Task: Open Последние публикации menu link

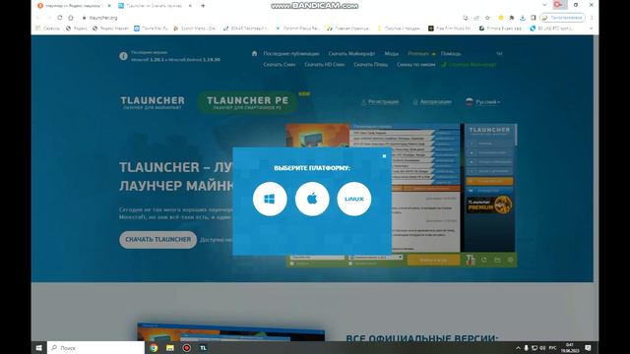Action: coord(291,53)
